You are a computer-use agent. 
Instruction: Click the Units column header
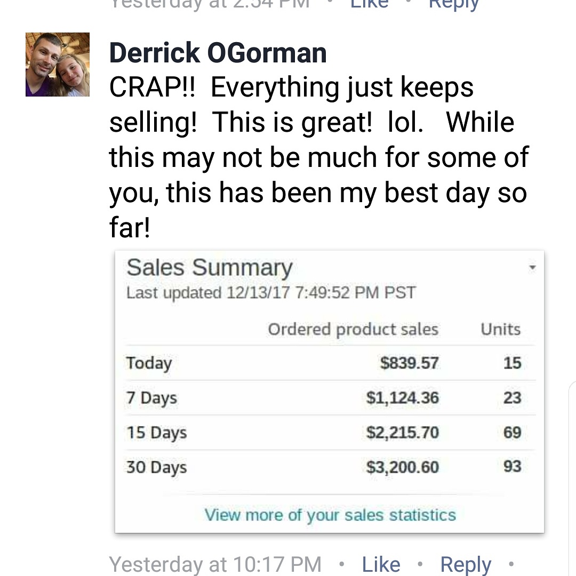click(501, 329)
